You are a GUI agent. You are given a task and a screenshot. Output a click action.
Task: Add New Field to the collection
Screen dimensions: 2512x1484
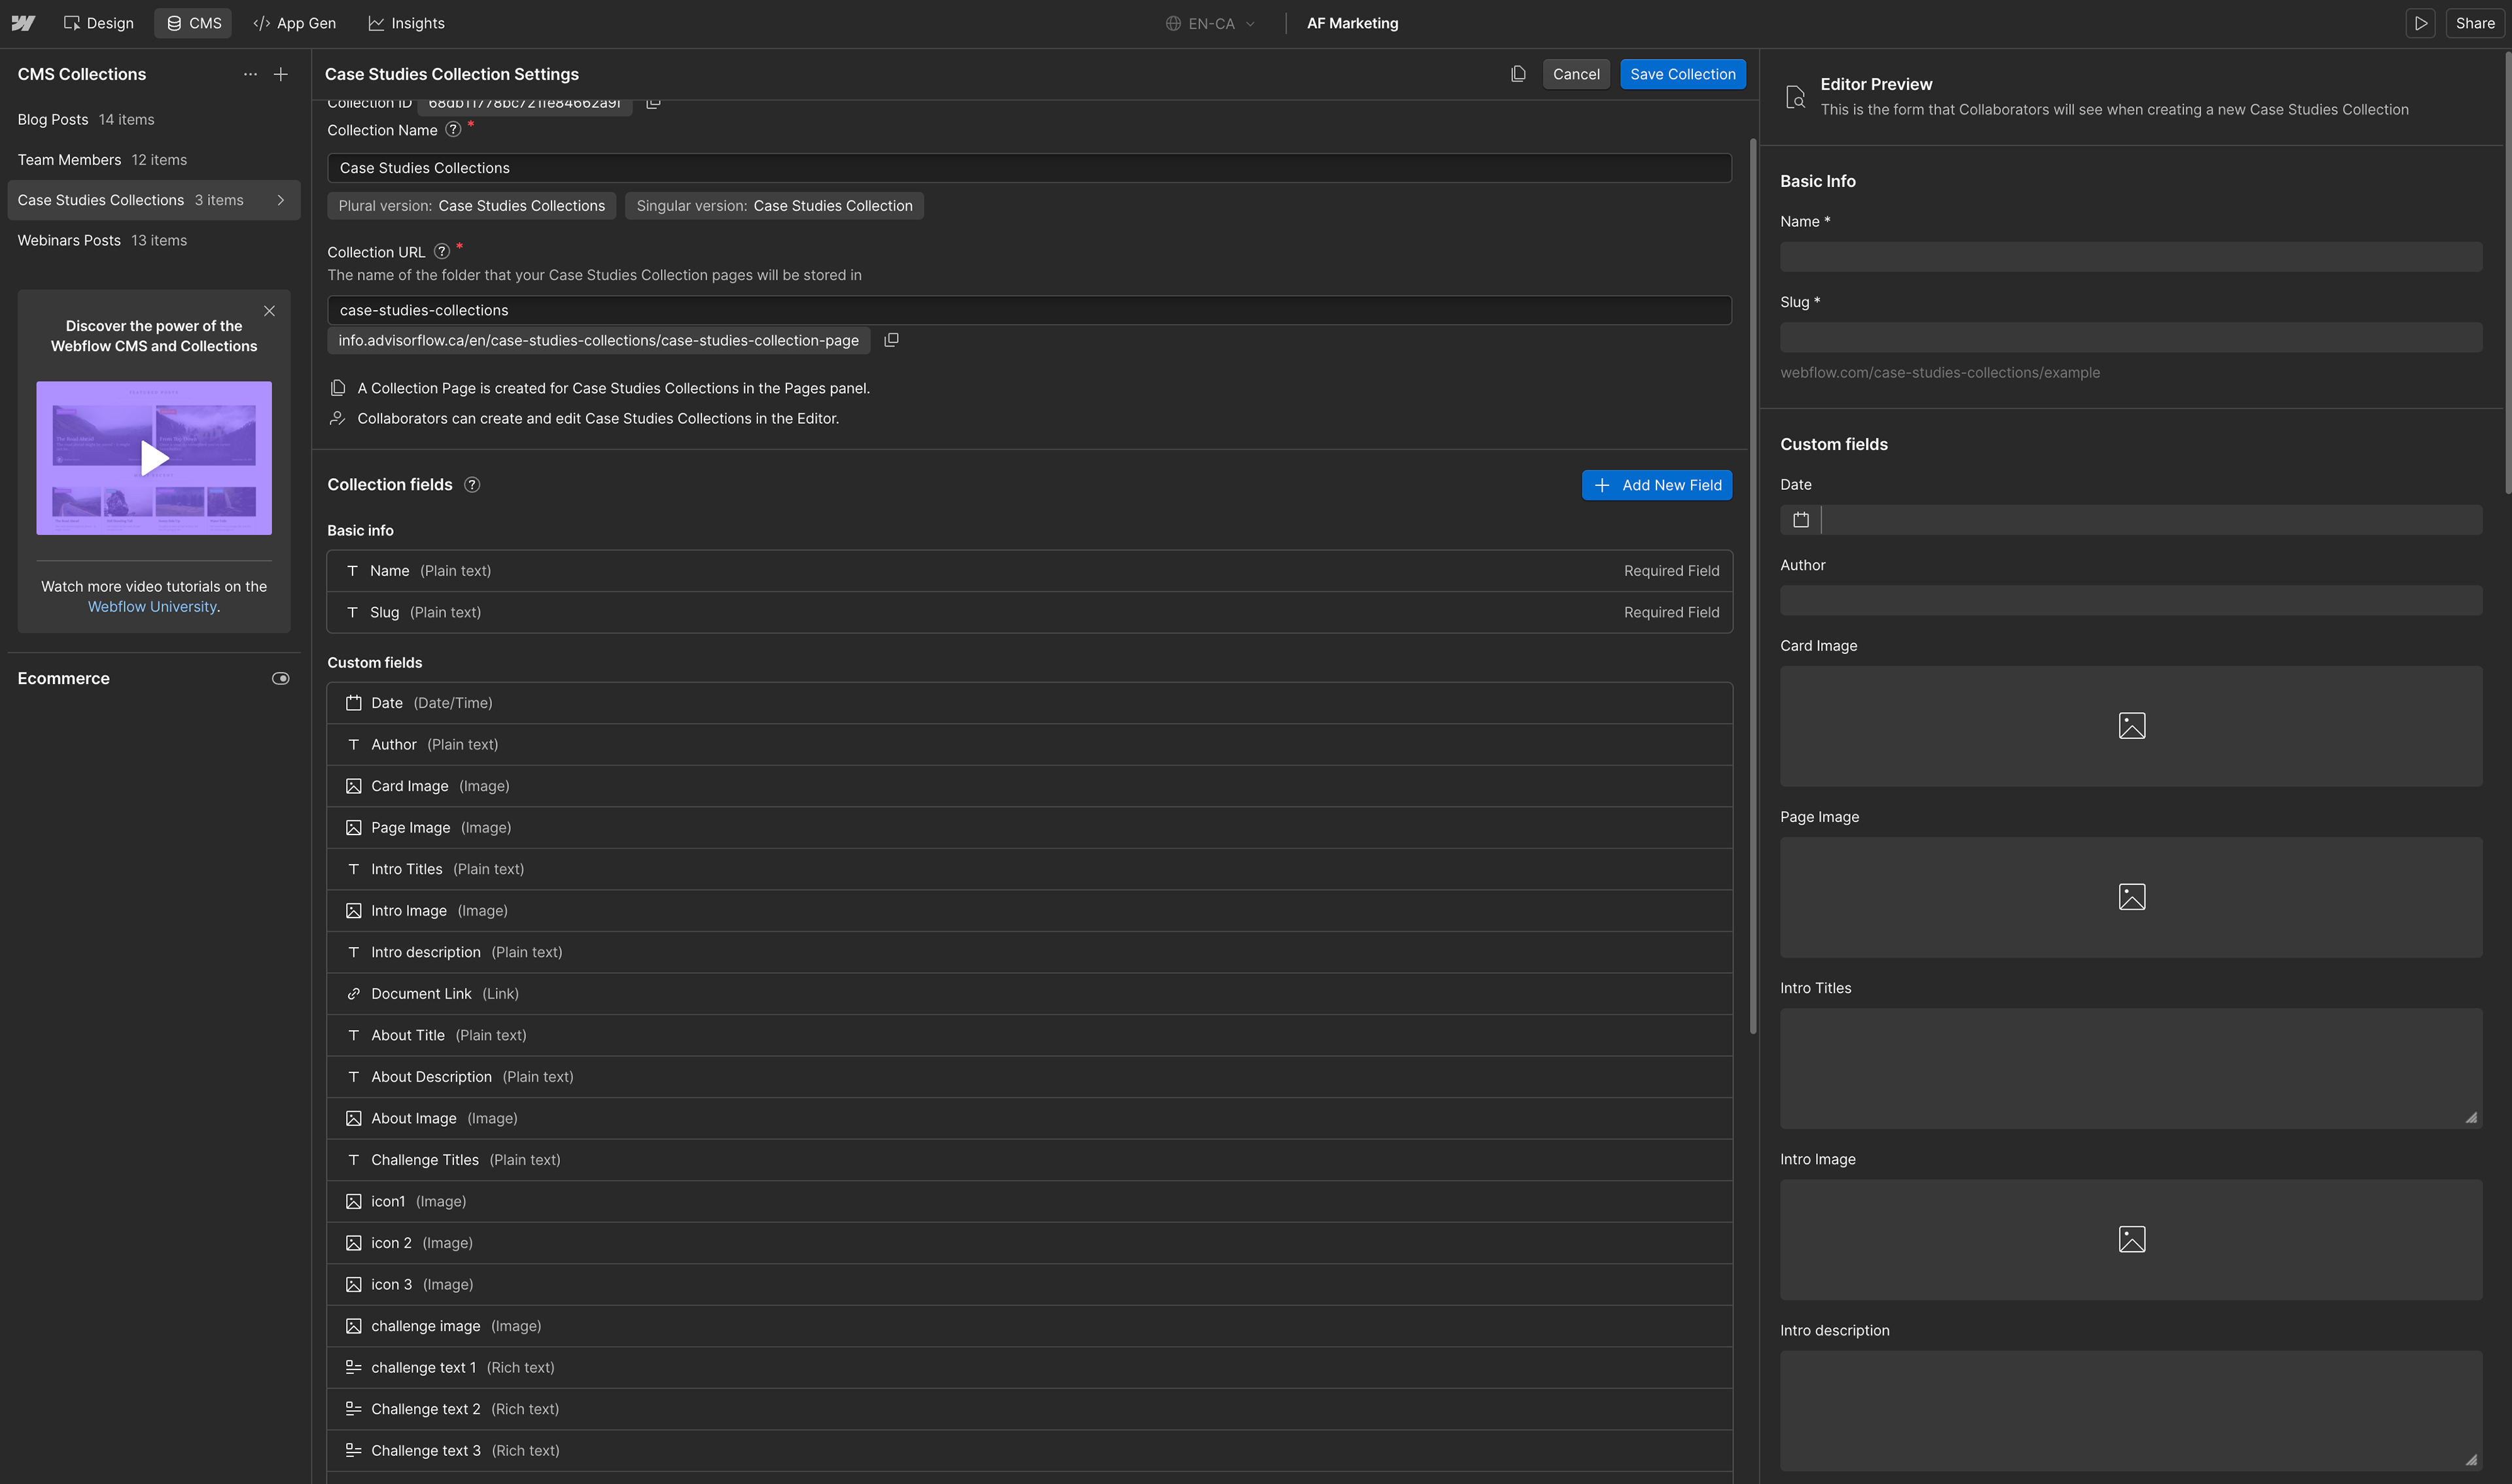pyautogui.click(x=1656, y=484)
